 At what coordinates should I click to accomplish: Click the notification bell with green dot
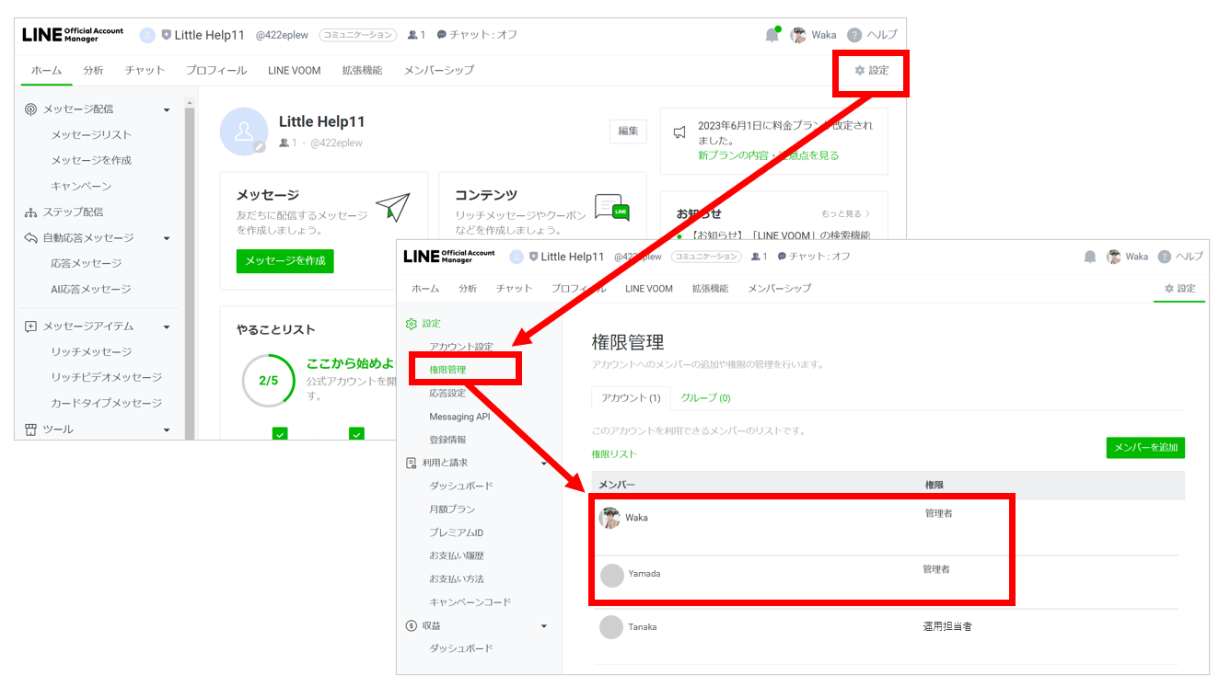(x=772, y=35)
